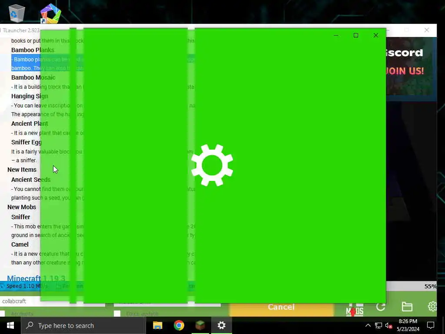Click the Sniffer heading under New Mobs
445x334 pixels.
click(20, 217)
